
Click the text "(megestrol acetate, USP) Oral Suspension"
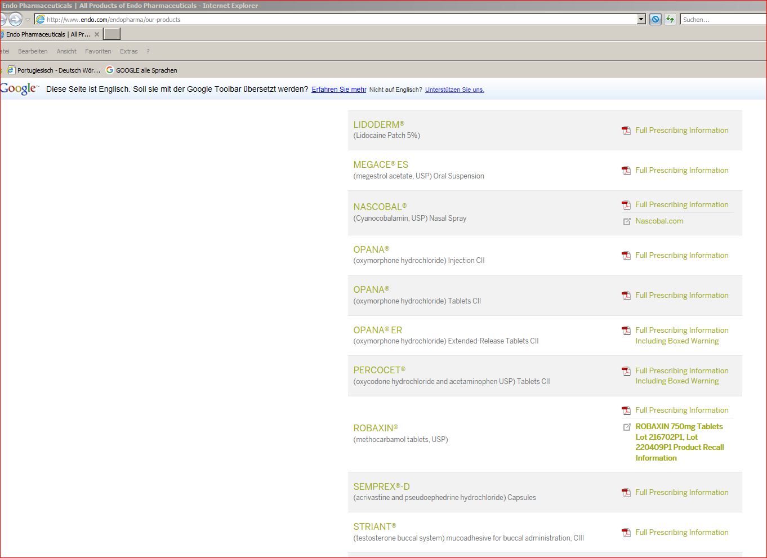point(418,176)
